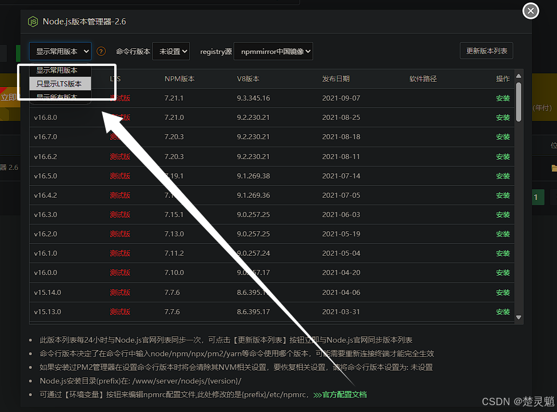
Task: Click the 软件路径 column header
Action: click(x=423, y=79)
